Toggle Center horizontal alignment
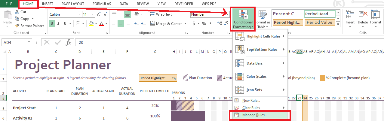 pos(121,23)
